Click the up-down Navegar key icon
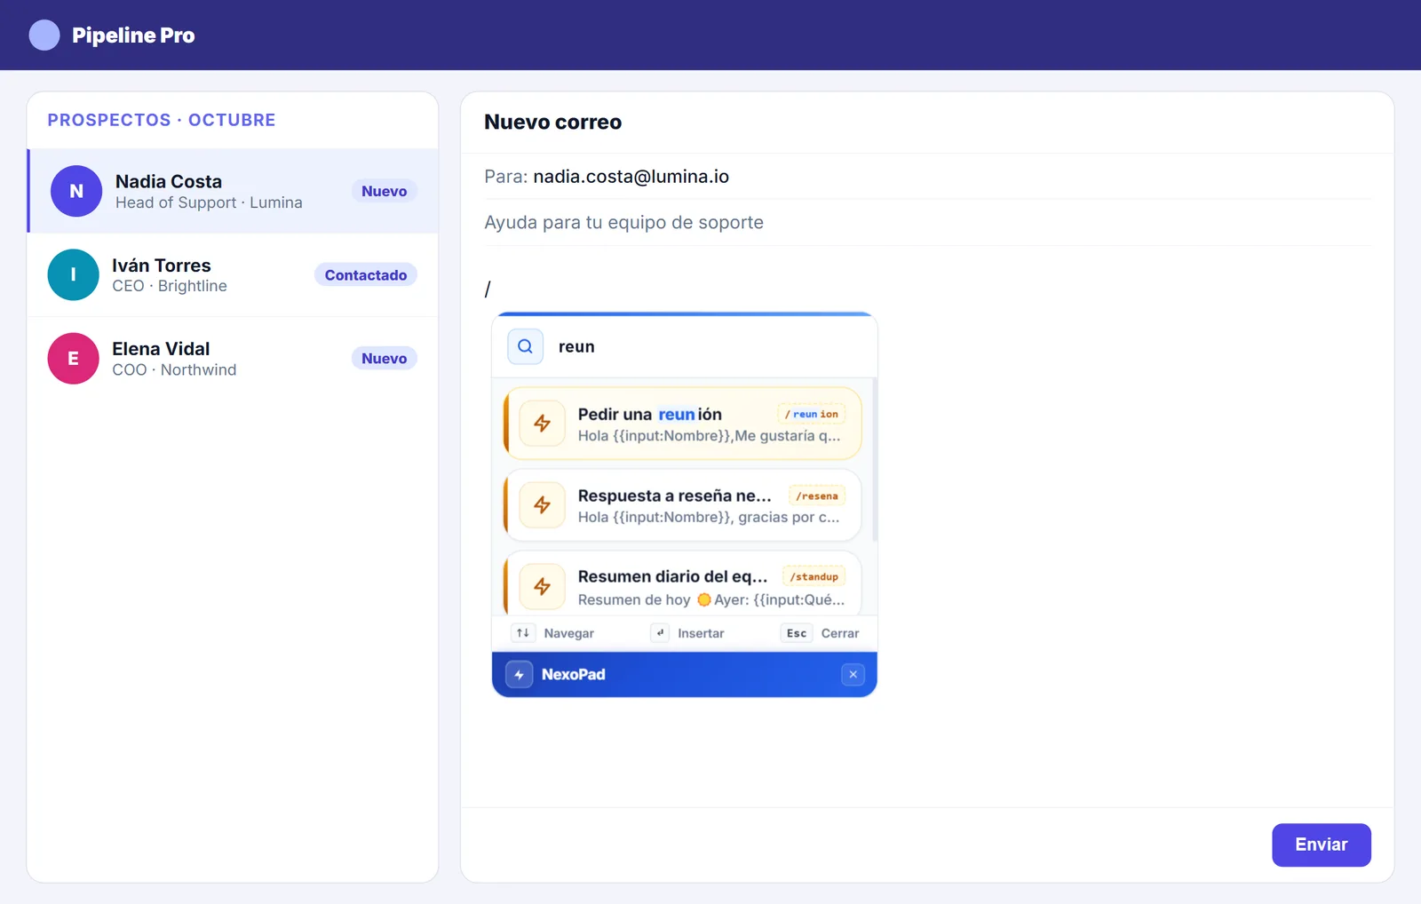 523,633
